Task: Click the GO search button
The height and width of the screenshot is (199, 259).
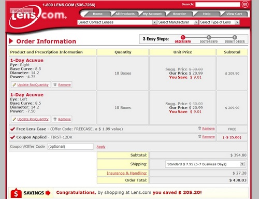Action: (245, 4)
